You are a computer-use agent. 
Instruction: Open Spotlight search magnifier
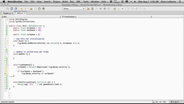(180, 1)
